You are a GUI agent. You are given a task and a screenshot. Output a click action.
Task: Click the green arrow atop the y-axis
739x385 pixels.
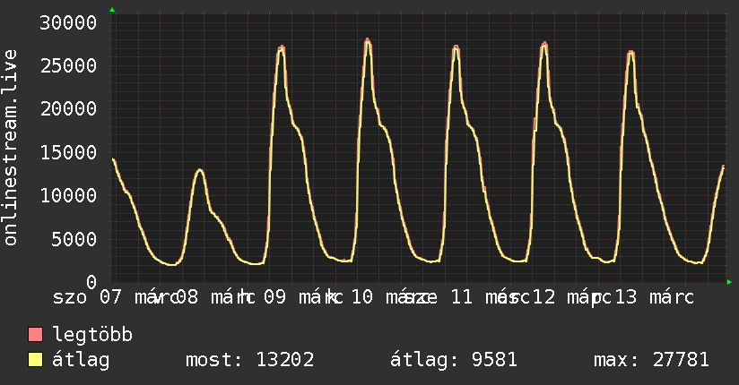(x=112, y=10)
